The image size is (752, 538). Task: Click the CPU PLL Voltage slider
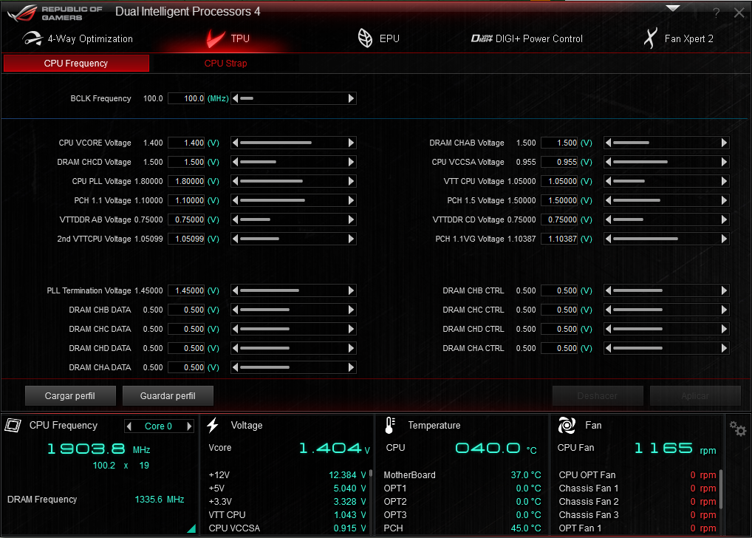pos(293,181)
